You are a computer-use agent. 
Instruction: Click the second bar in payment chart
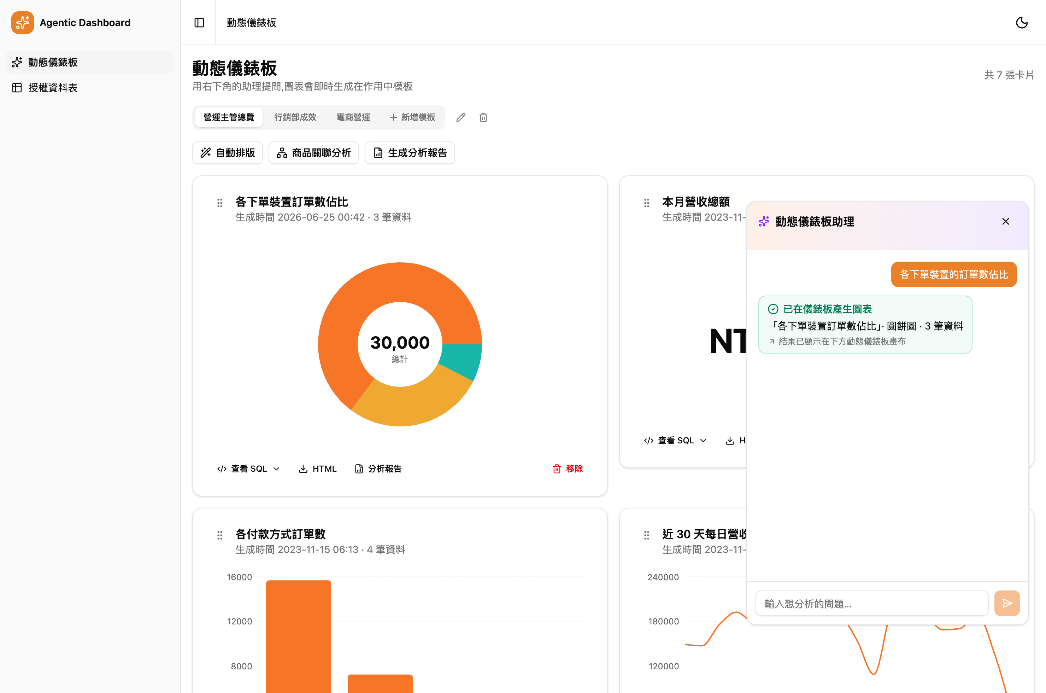point(380,683)
